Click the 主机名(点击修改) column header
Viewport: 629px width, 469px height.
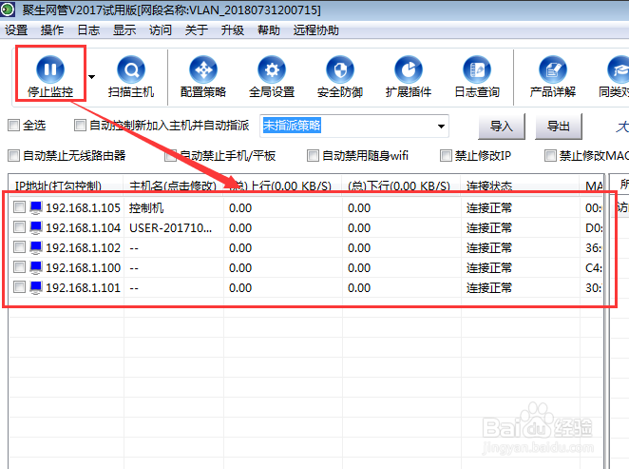(174, 186)
